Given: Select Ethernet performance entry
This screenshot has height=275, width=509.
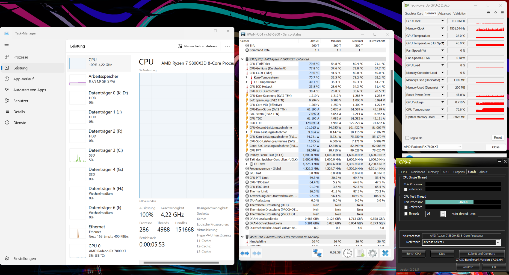Looking at the screenshot, I should [99, 232].
